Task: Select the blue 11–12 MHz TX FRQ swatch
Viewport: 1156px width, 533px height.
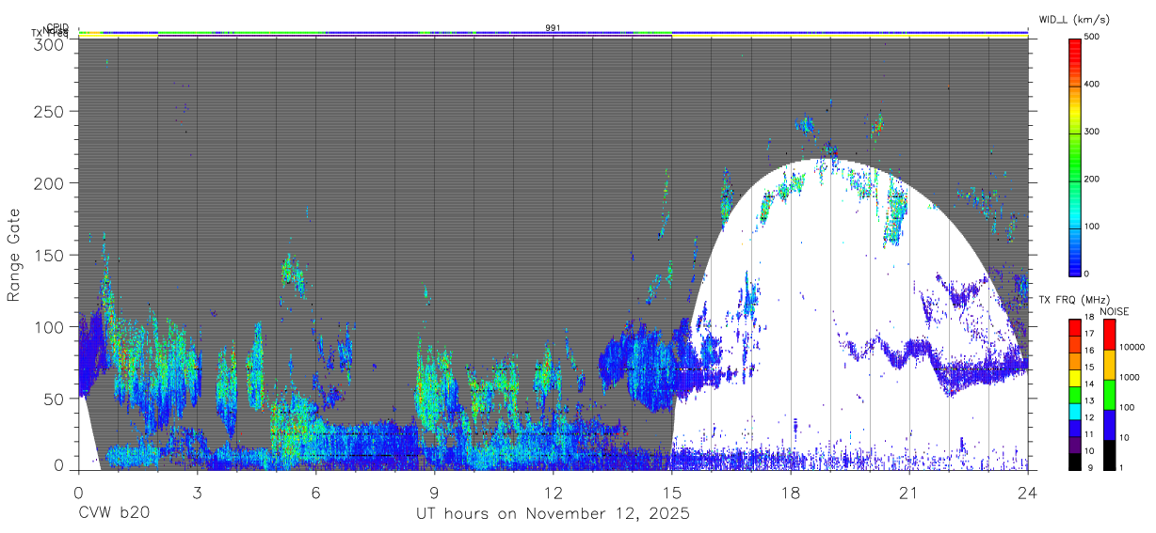Action: coord(1075,426)
